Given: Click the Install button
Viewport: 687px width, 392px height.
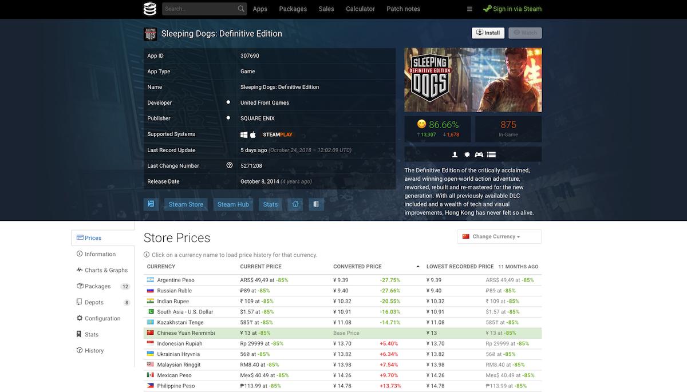Looking at the screenshot, I should 488,33.
